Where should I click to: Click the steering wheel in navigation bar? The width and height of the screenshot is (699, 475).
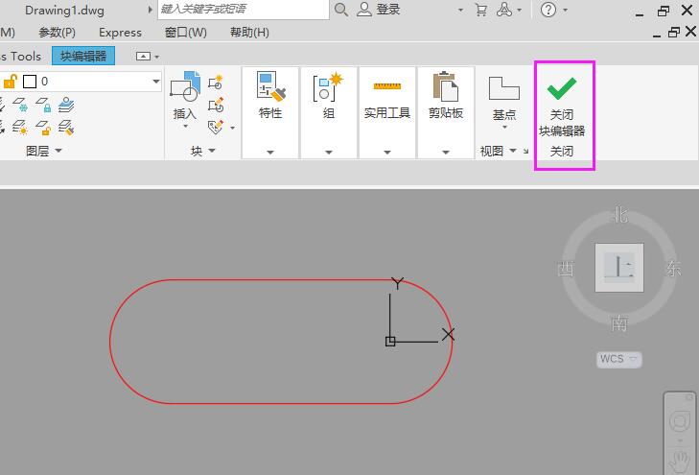point(680,421)
